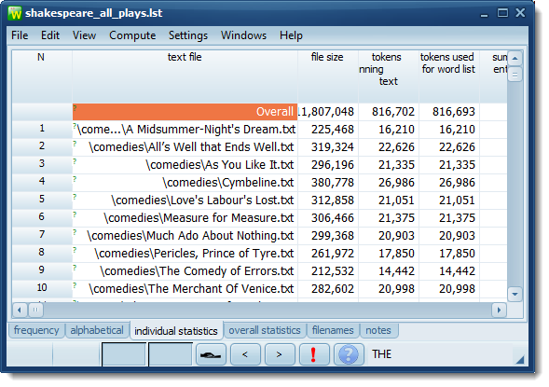Click the next '>' button
This screenshot has height=387, width=549.
[x=280, y=354]
